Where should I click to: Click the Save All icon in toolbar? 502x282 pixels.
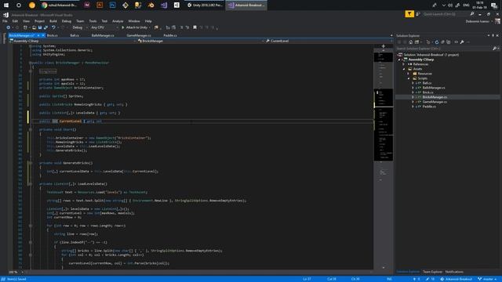point(45,28)
